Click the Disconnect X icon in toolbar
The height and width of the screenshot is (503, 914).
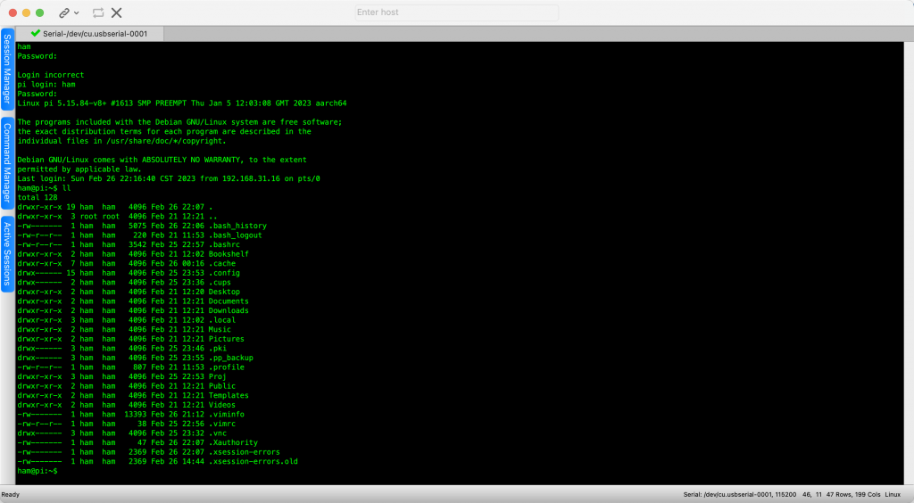coord(117,13)
